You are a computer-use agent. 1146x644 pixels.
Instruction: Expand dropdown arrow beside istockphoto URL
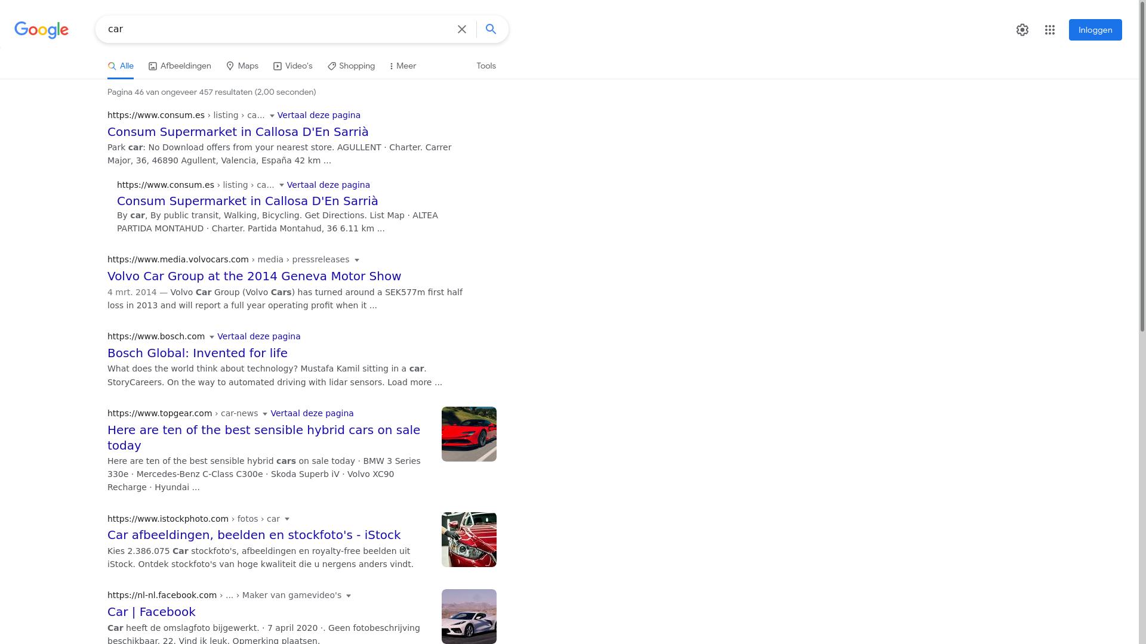click(287, 519)
